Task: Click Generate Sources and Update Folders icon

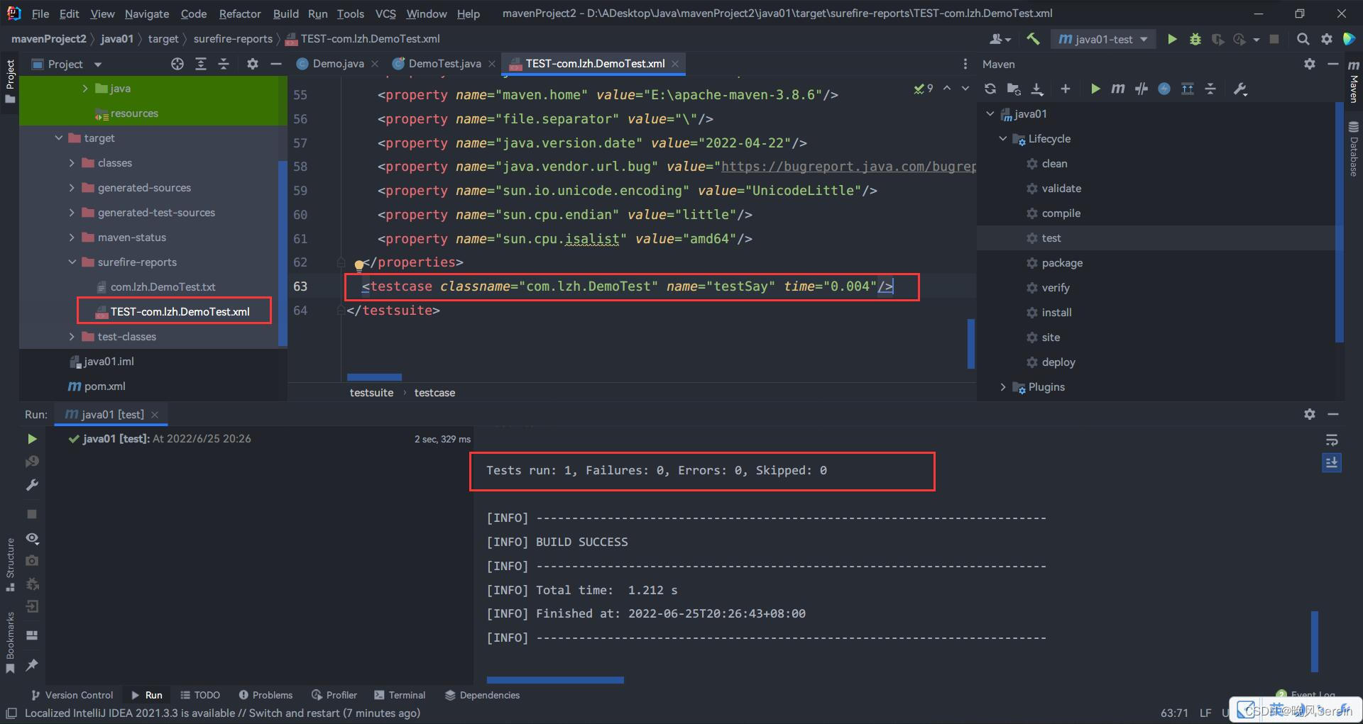Action: click(x=1014, y=89)
